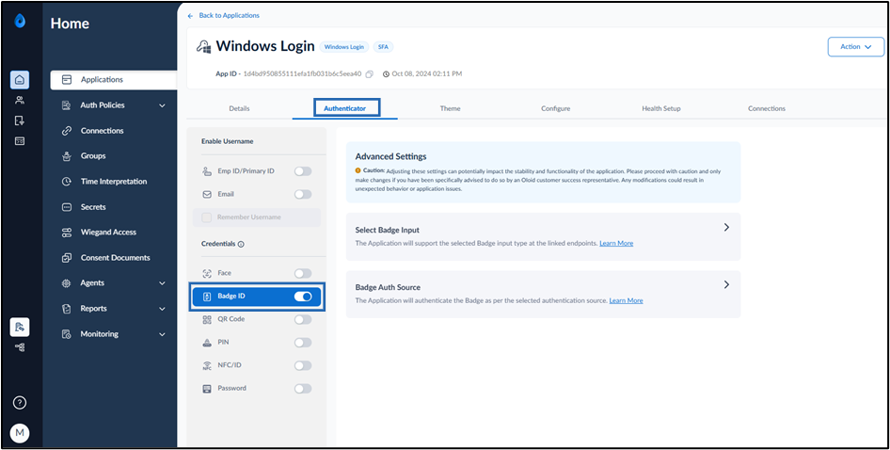This screenshot has height=450, width=890.
Task: Click the Emp ID/Primary ID person icon
Action: pyautogui.click(x=207, y=171)
